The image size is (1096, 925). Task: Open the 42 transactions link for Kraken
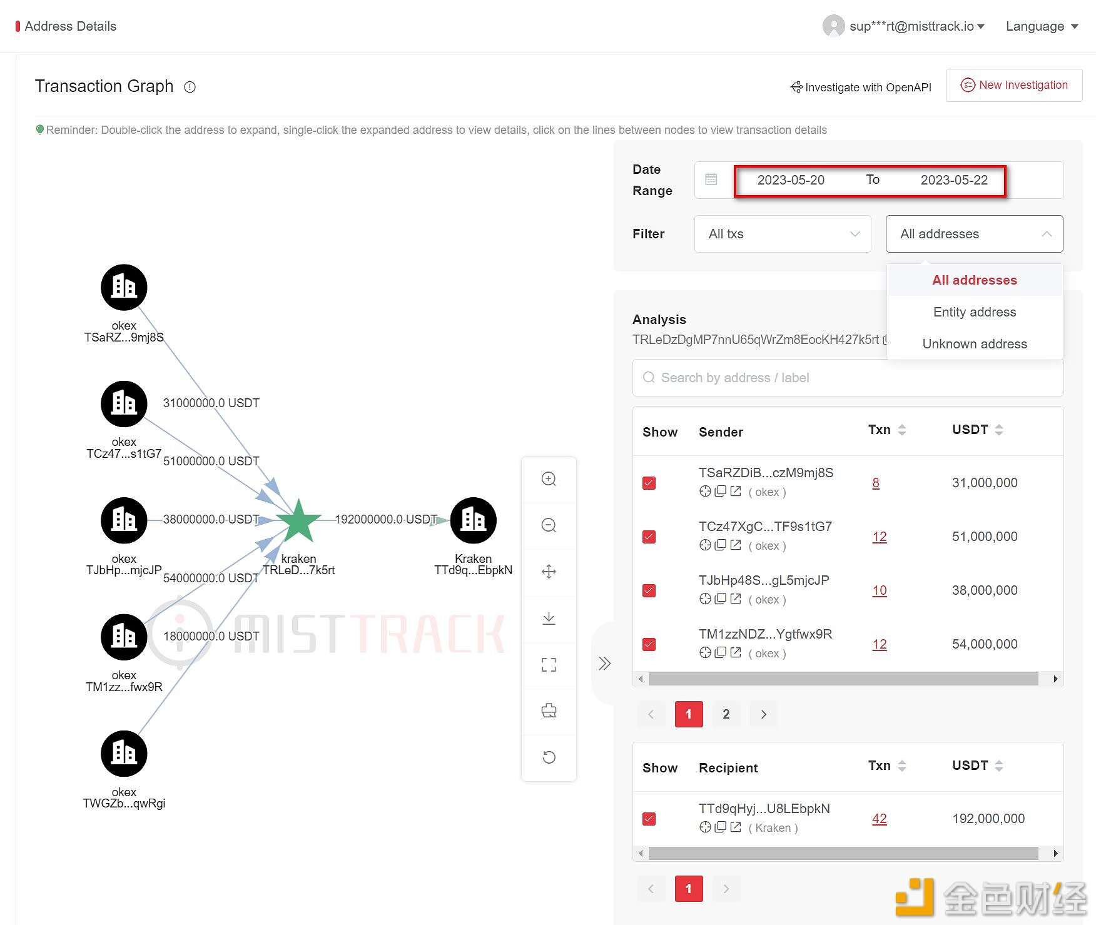tap(880, 819)
